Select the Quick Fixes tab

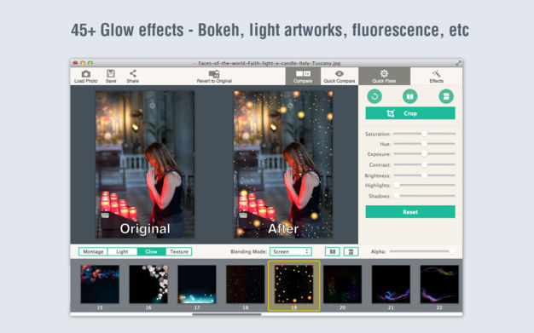(384, 76)
